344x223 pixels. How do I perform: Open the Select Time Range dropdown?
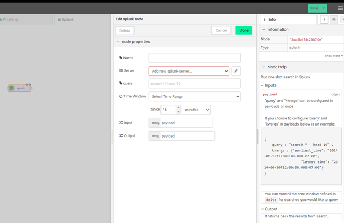[195, 96]
